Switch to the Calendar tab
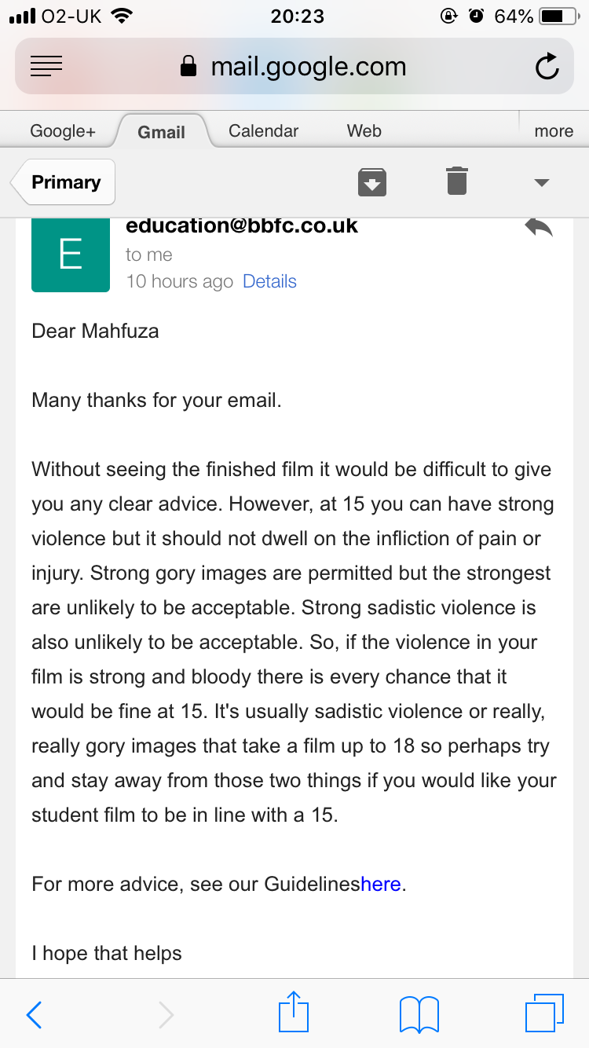The height and width of the screenshot is (1048, 589). pos(263,131)
